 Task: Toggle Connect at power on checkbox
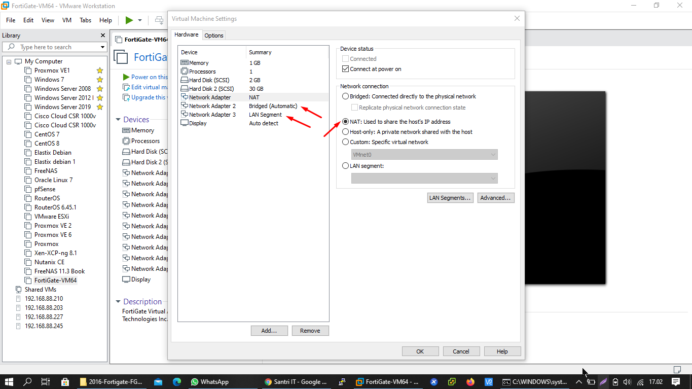[346, 69]
